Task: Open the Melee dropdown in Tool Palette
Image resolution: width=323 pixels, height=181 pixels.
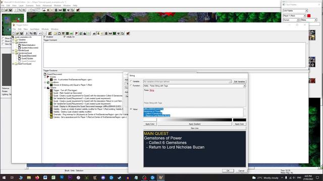Action: [308, 20]
